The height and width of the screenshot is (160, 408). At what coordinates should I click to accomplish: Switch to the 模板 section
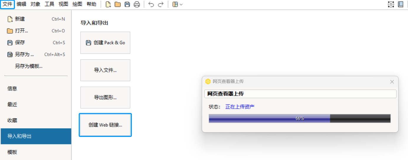coord(36,152)
